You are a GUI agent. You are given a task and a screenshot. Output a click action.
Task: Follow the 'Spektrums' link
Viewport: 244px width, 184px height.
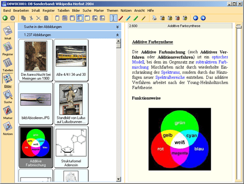tap(170, 72)
